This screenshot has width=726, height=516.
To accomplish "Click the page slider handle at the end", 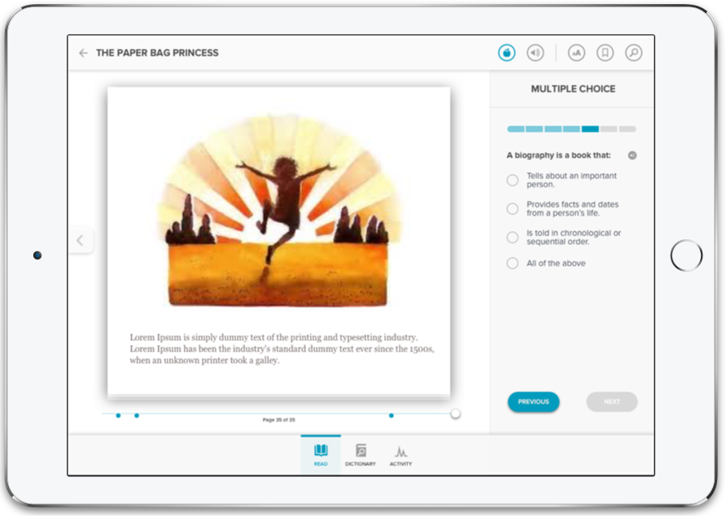I will click(x=455, y=414).
